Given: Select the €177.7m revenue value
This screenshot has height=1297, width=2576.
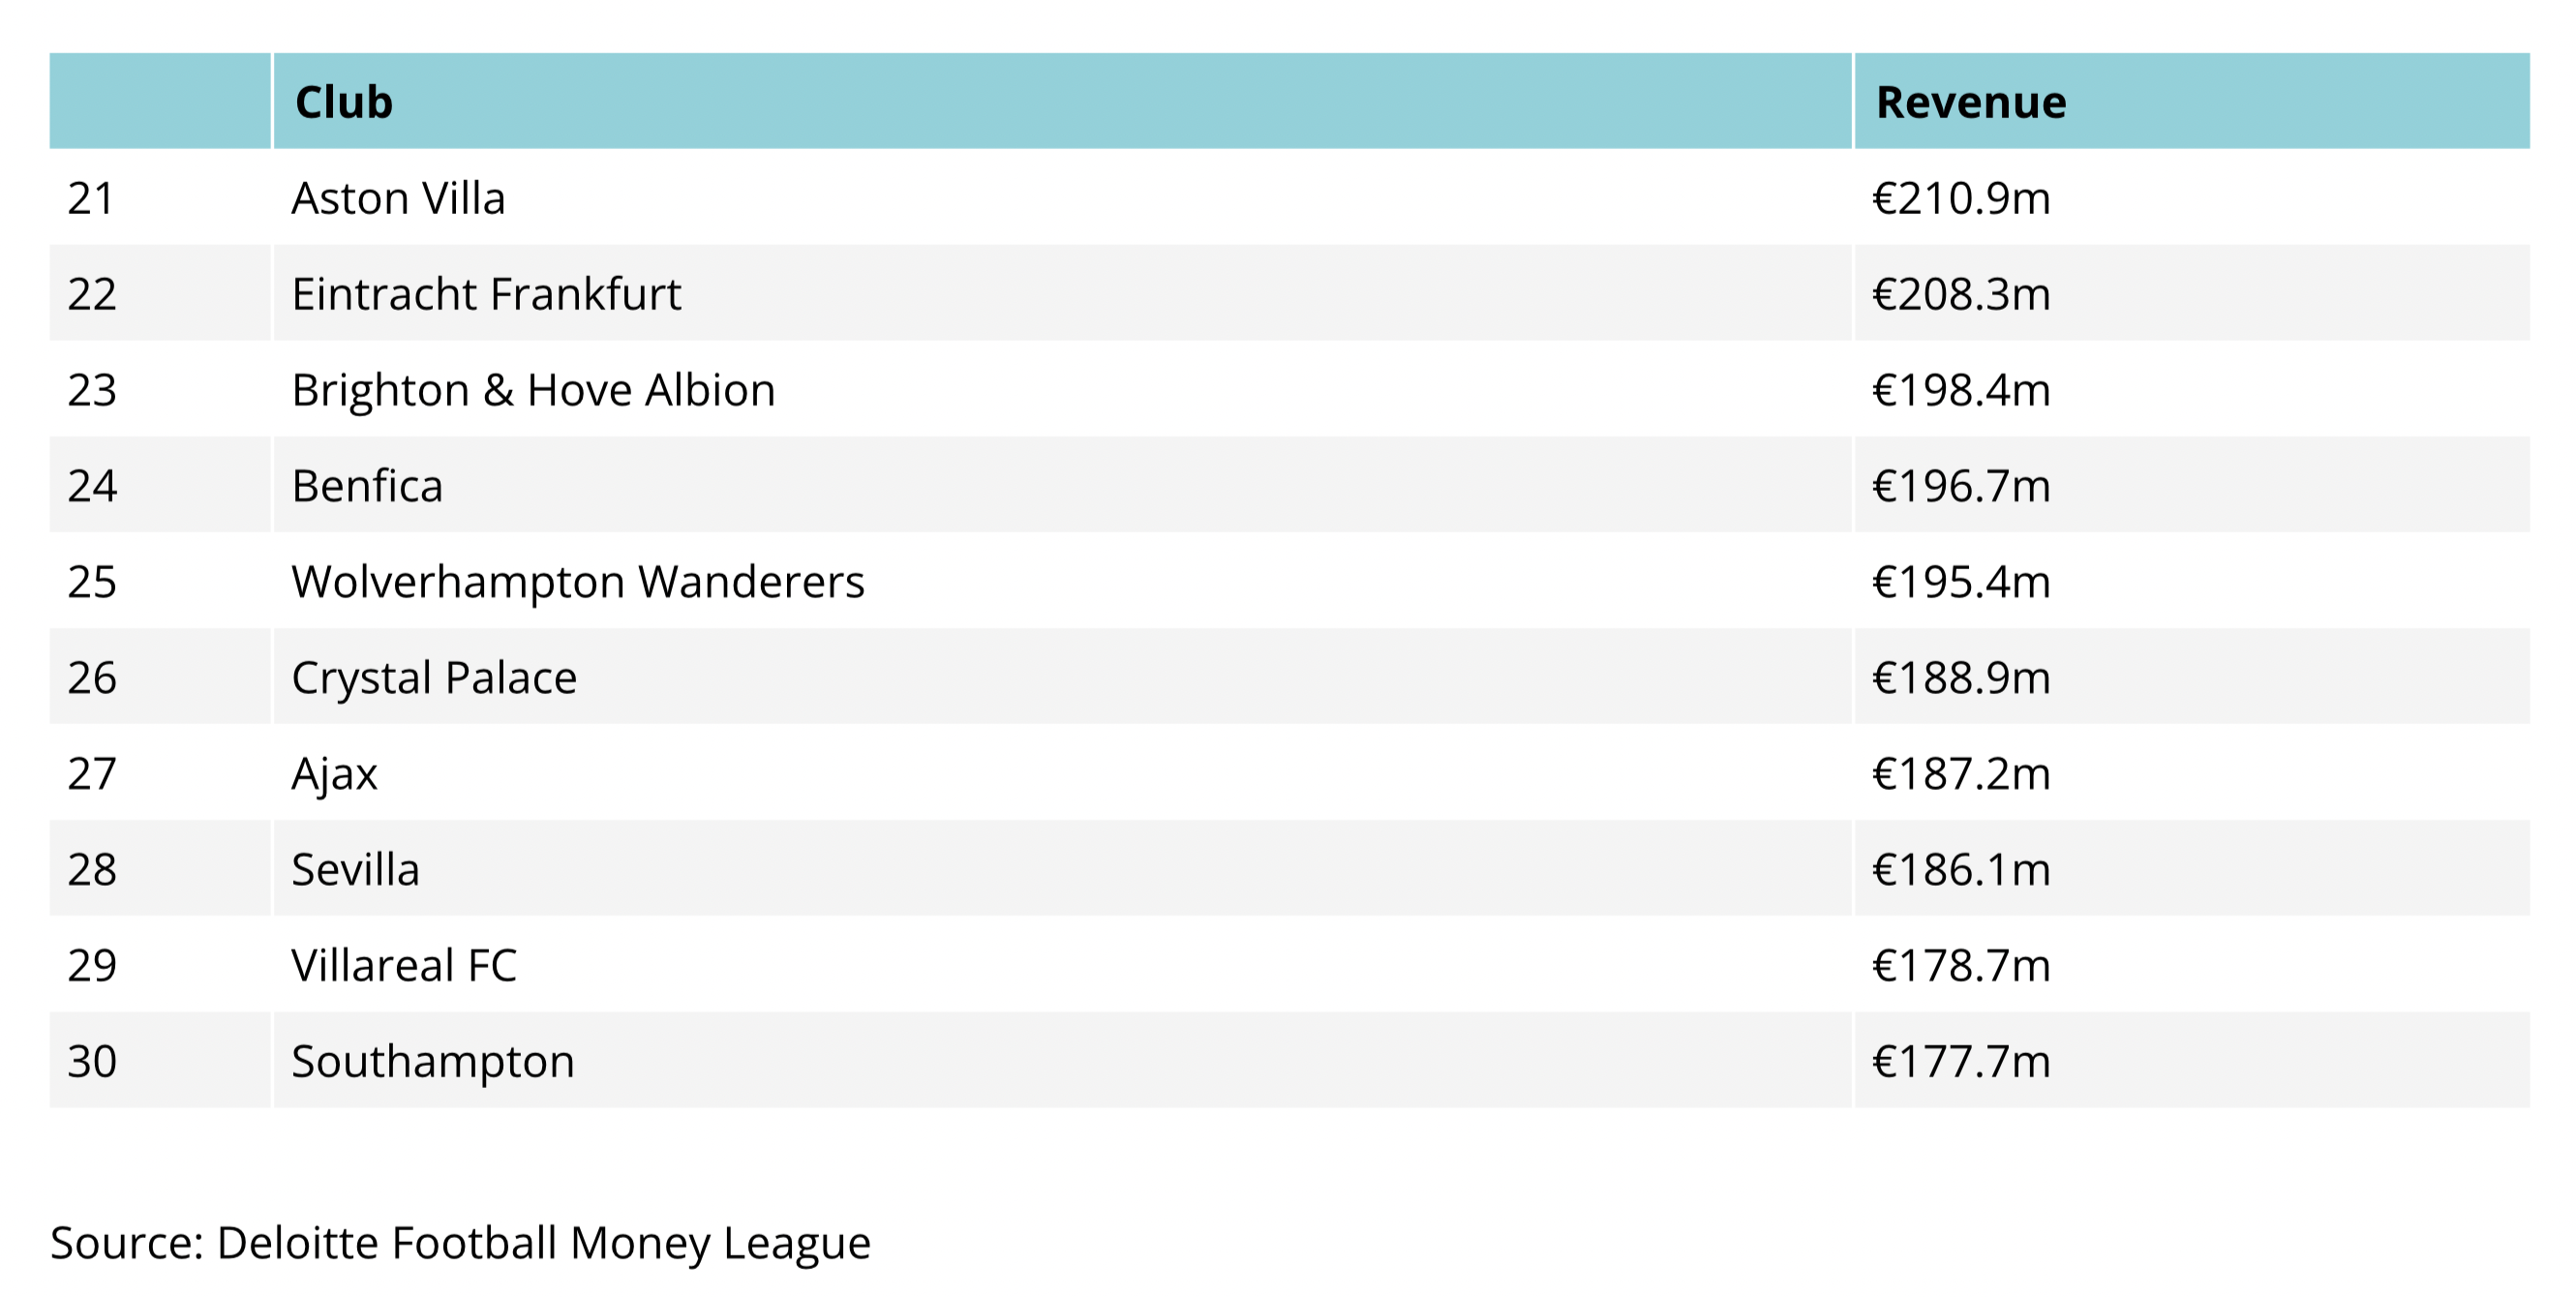Looking at the screenshot, I should point(1960,1061).
